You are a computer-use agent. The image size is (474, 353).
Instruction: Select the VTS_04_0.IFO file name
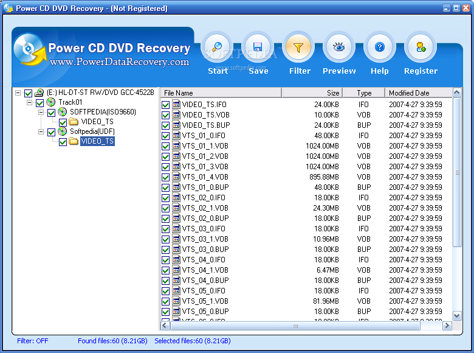(204, 260)
